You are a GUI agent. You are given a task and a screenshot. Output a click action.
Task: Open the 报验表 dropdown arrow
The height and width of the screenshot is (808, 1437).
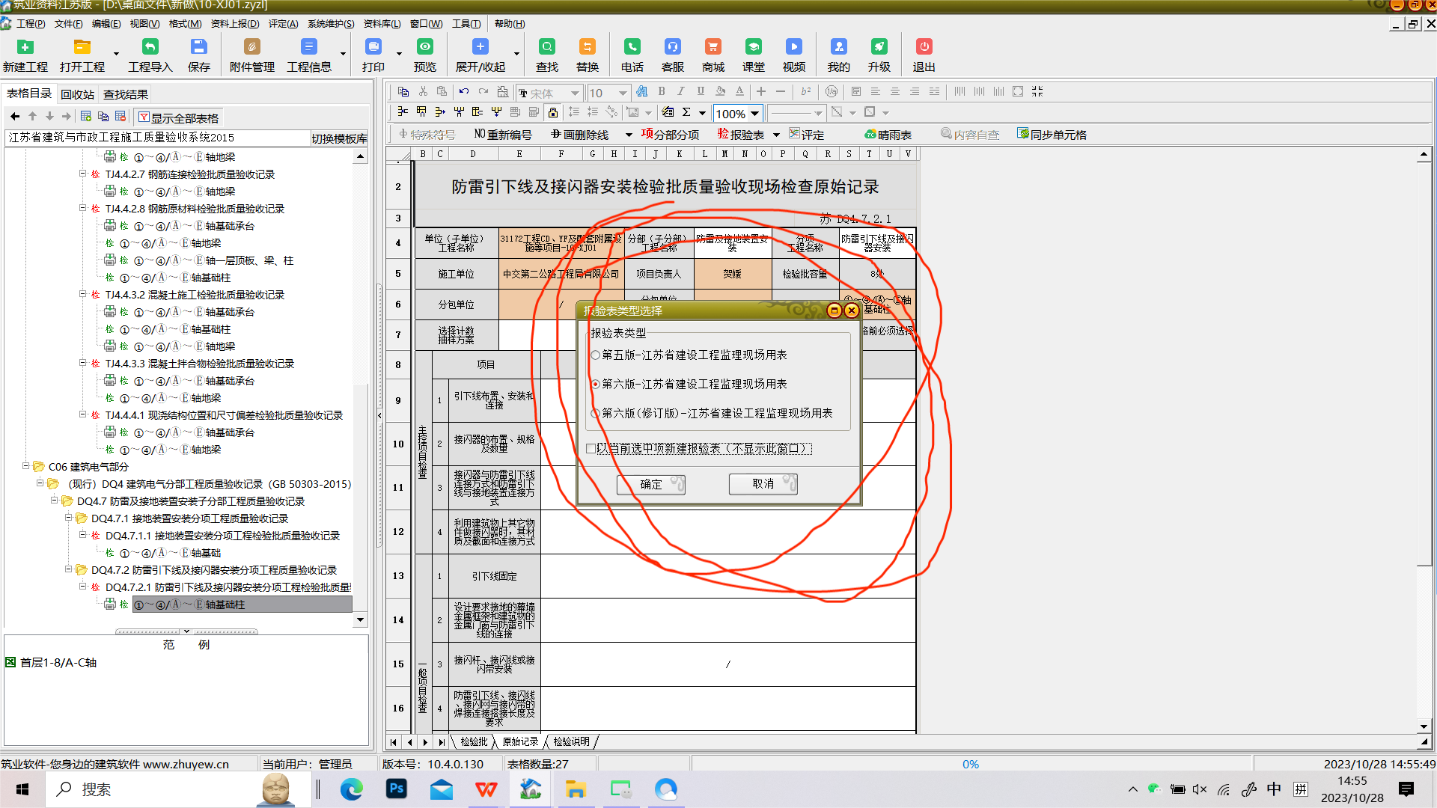pyautogui.click(x=776, y=135)
